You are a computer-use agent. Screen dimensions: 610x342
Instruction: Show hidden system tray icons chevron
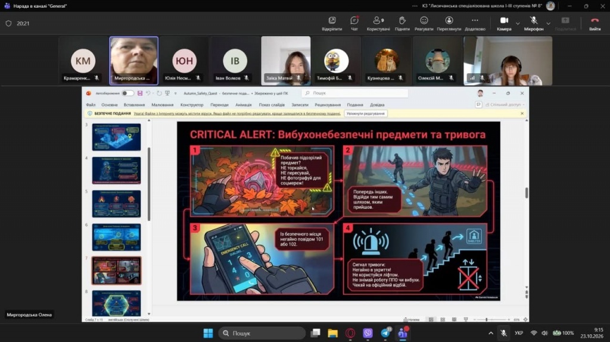[491, 333]
